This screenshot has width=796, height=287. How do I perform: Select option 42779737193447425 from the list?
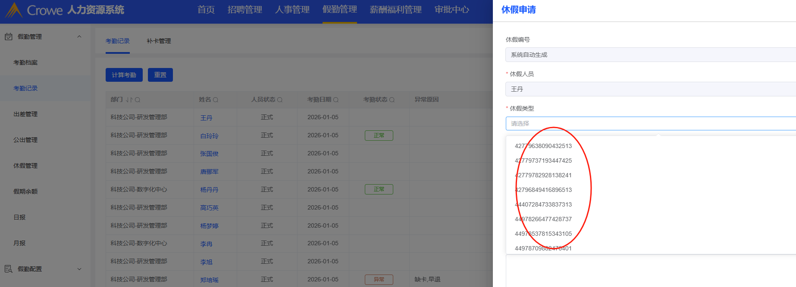543,160
